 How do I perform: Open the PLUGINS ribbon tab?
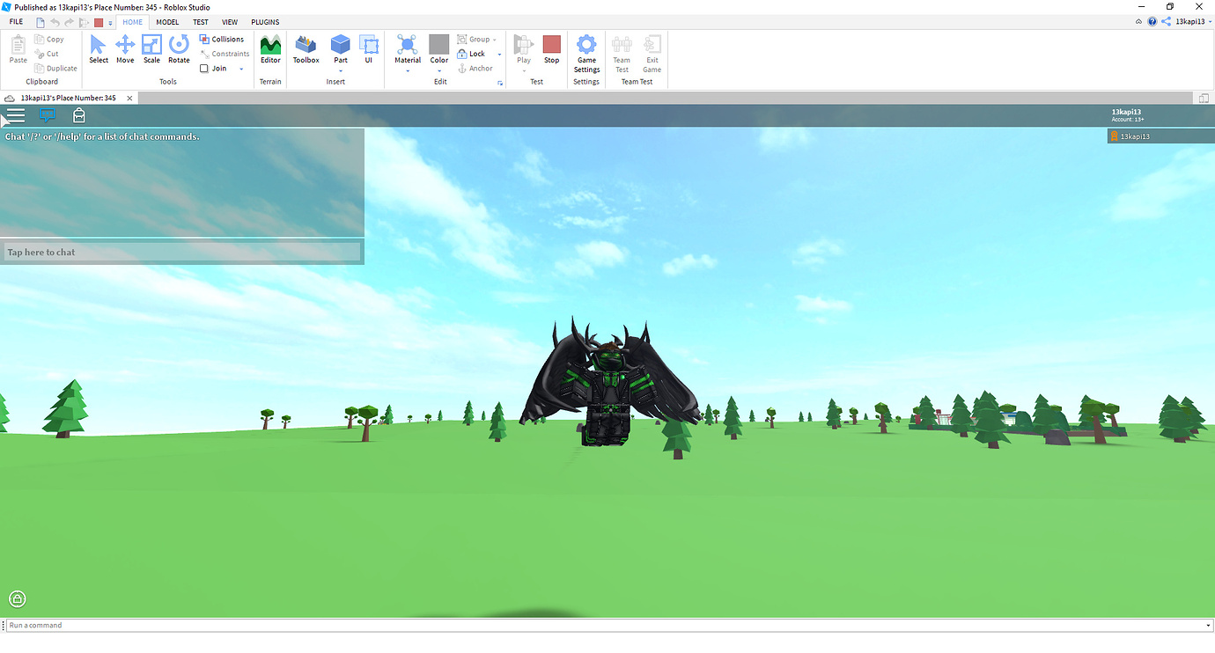[x=265, y=22]
